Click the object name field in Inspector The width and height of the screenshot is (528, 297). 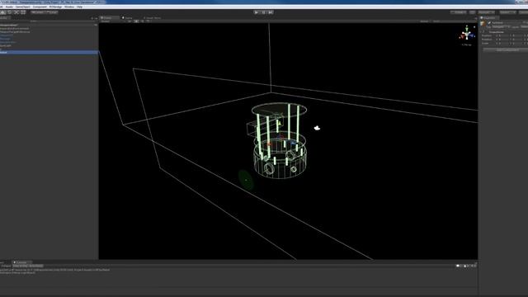[506, 23]
